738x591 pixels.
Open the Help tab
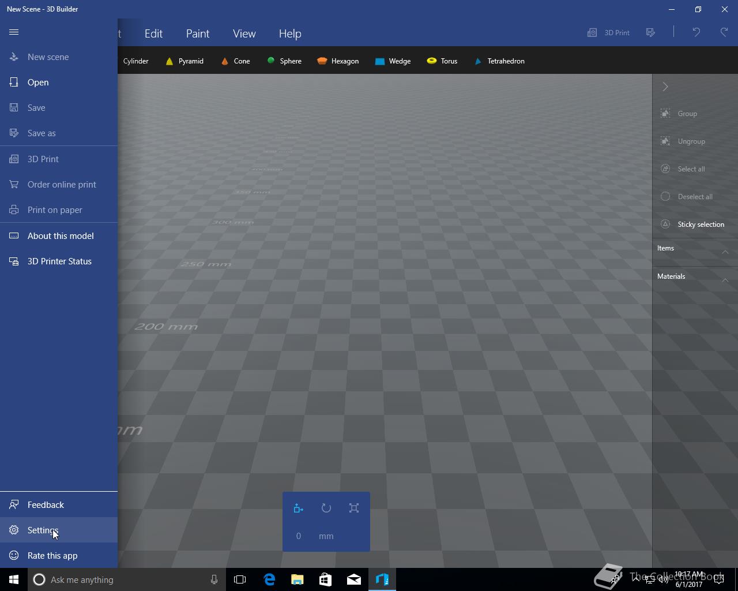point(290,33)
